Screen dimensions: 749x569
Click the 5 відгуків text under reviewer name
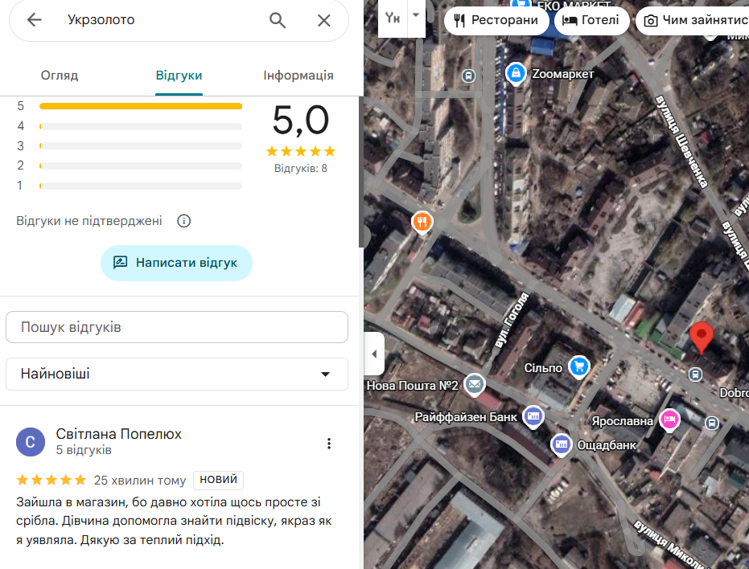point(84,450)
